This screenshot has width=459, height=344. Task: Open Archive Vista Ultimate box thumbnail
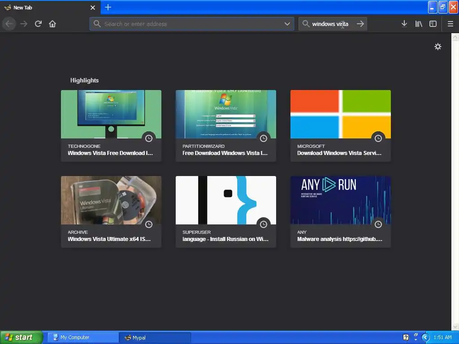pyautogui.click(x=111, y=200)
